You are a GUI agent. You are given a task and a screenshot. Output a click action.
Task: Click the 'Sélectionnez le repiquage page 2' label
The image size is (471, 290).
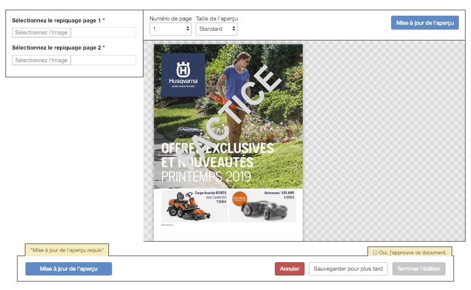point(58,48)
